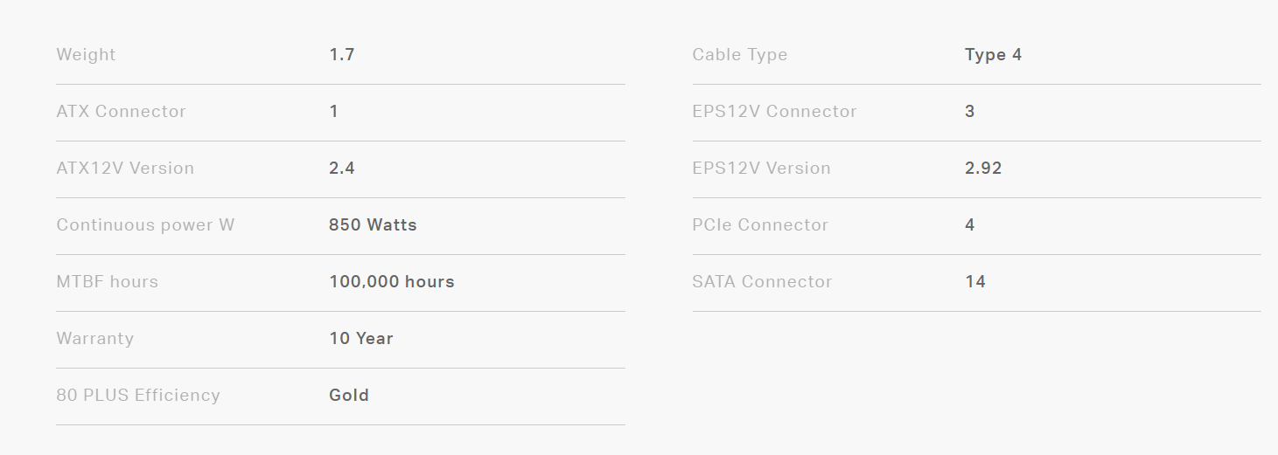Click the ATX12V Version label
This screenshot has width=1278, height=455.
point(125,169)
